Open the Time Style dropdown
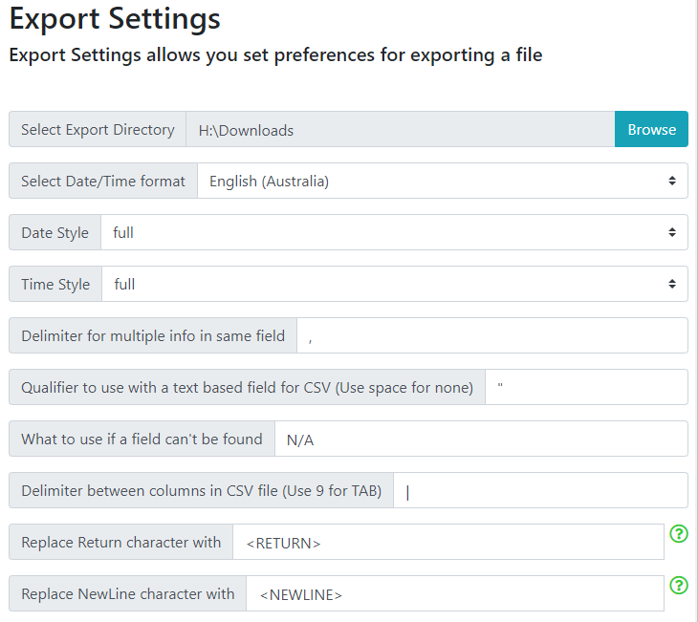Screen dimensions: 698x622 click(394, 284)
